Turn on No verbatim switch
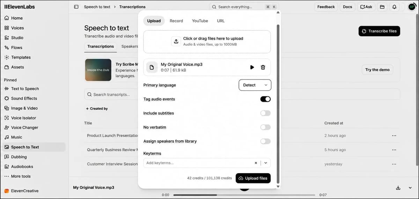The height and width of the screenshot is (199, 419). pos(265,127)
